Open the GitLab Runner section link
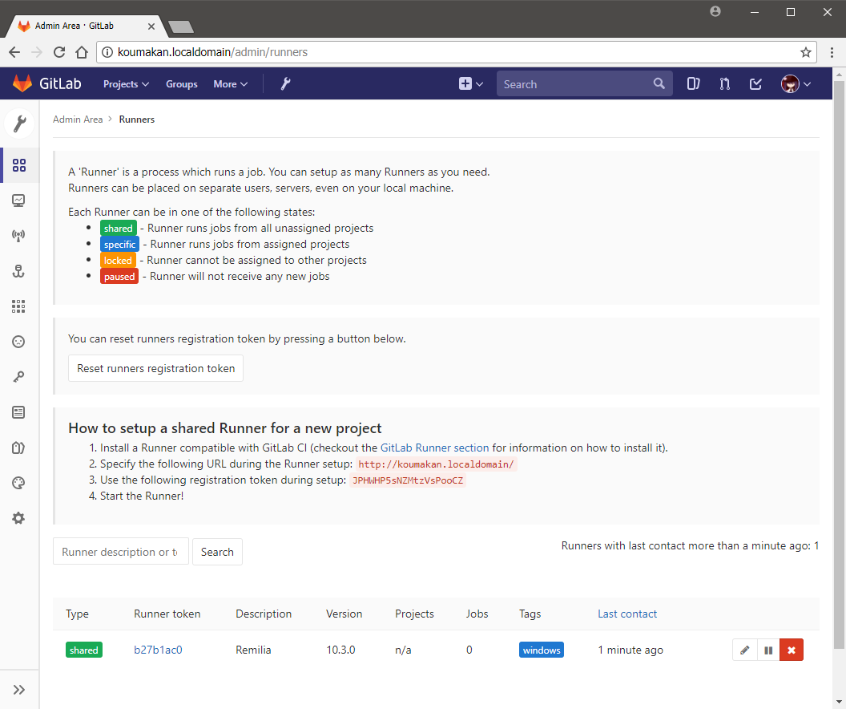846x709 pixels. tap(434, 448)
